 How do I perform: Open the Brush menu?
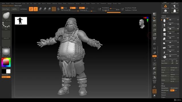coord(8,3)
